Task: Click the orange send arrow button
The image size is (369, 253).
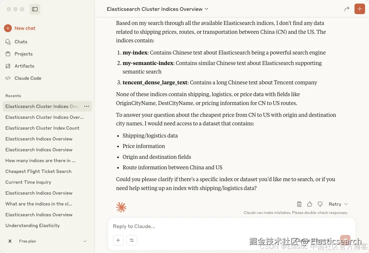Action: coord(345,240)
